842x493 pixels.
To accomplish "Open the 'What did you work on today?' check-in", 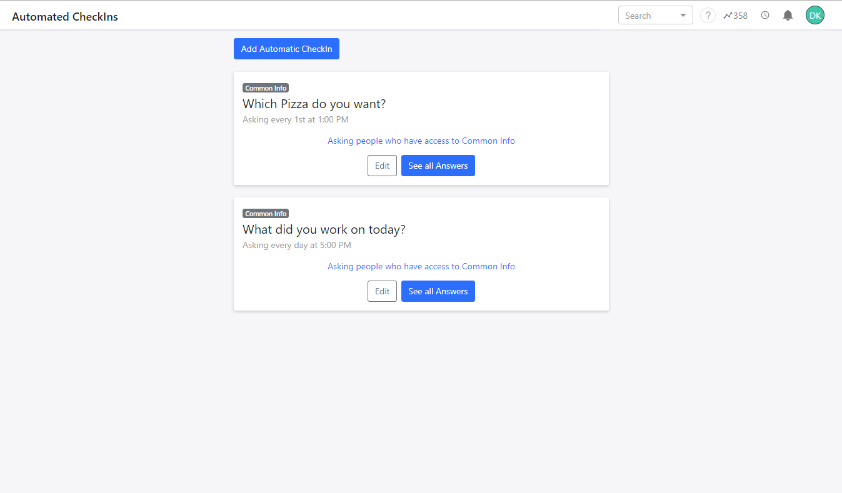I will point(324,229).
